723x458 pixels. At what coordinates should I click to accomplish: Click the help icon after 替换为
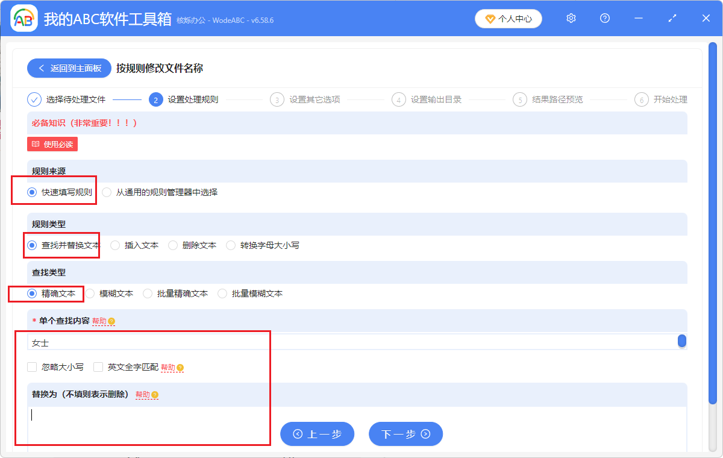(x=155, y=395)
